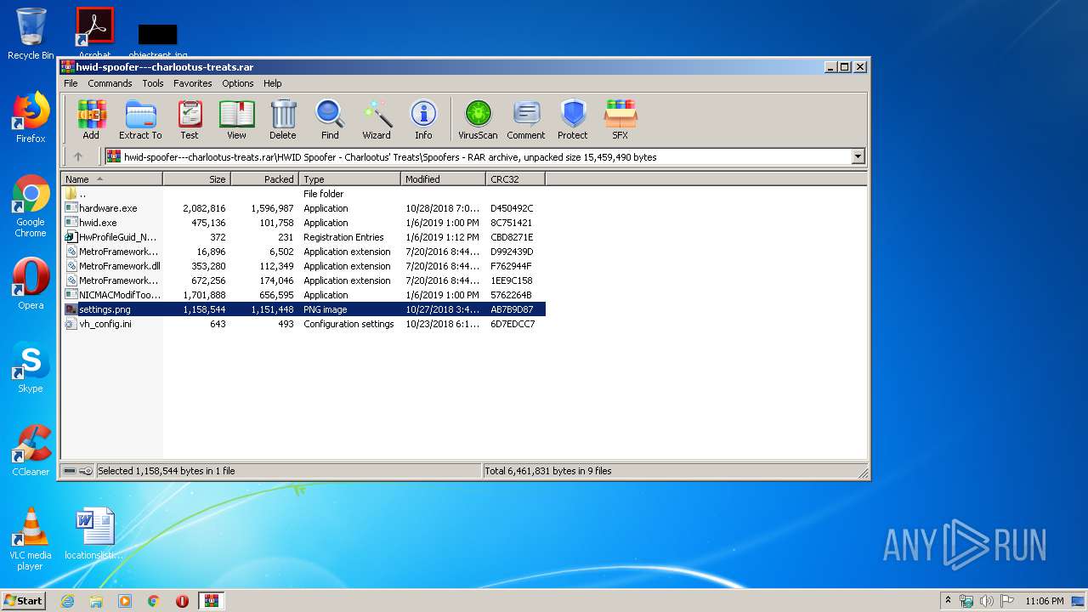
Task: Select the parent folder '..' row
Action: pyautogui.click(x=304, y=194)
